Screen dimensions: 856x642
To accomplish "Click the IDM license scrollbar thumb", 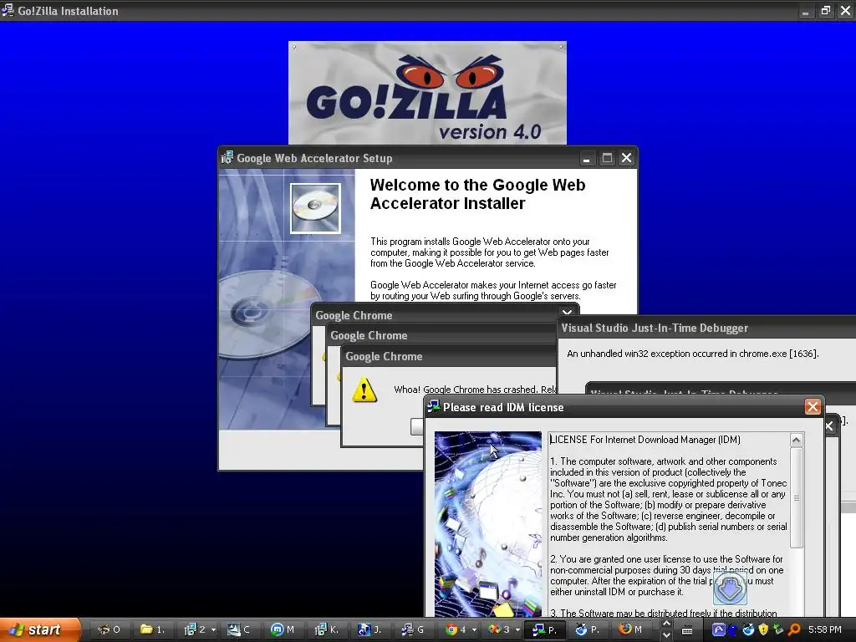I will [x=797, y=497].
